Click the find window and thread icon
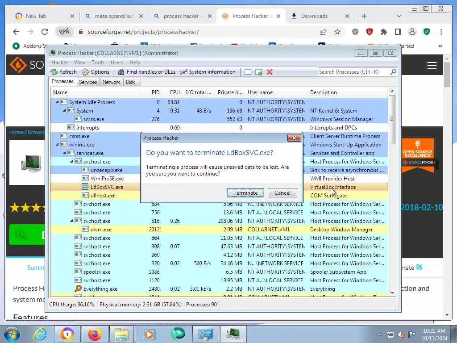The image size is (457, 343). click(x=258, y=72)
